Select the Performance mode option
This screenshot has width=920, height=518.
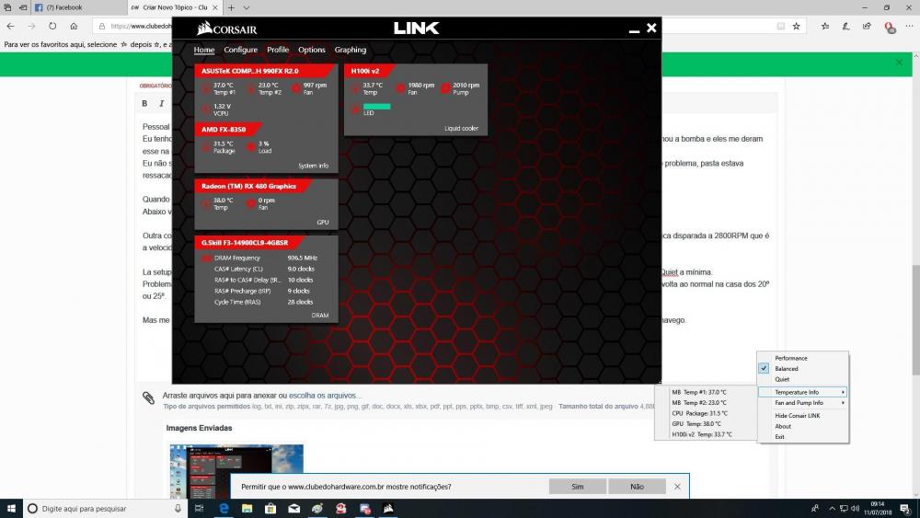pyautogui.click(x=790, y=358)
